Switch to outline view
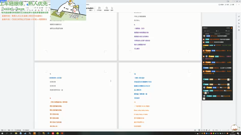Image resolution: width=241 pixels, height=135 pixels. tap(202, 130)
